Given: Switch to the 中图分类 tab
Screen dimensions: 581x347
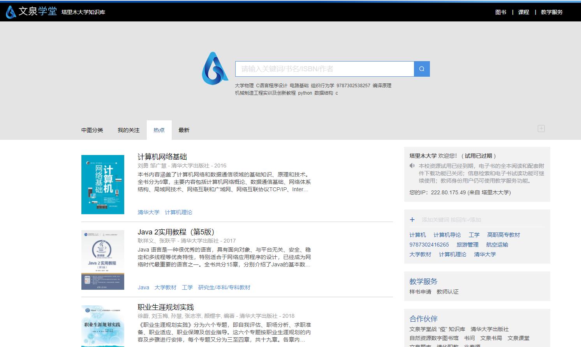Looking at the screenshot, I should click(x=92, y=130).
